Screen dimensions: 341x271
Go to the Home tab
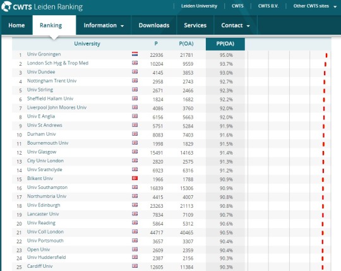(16, 25)
